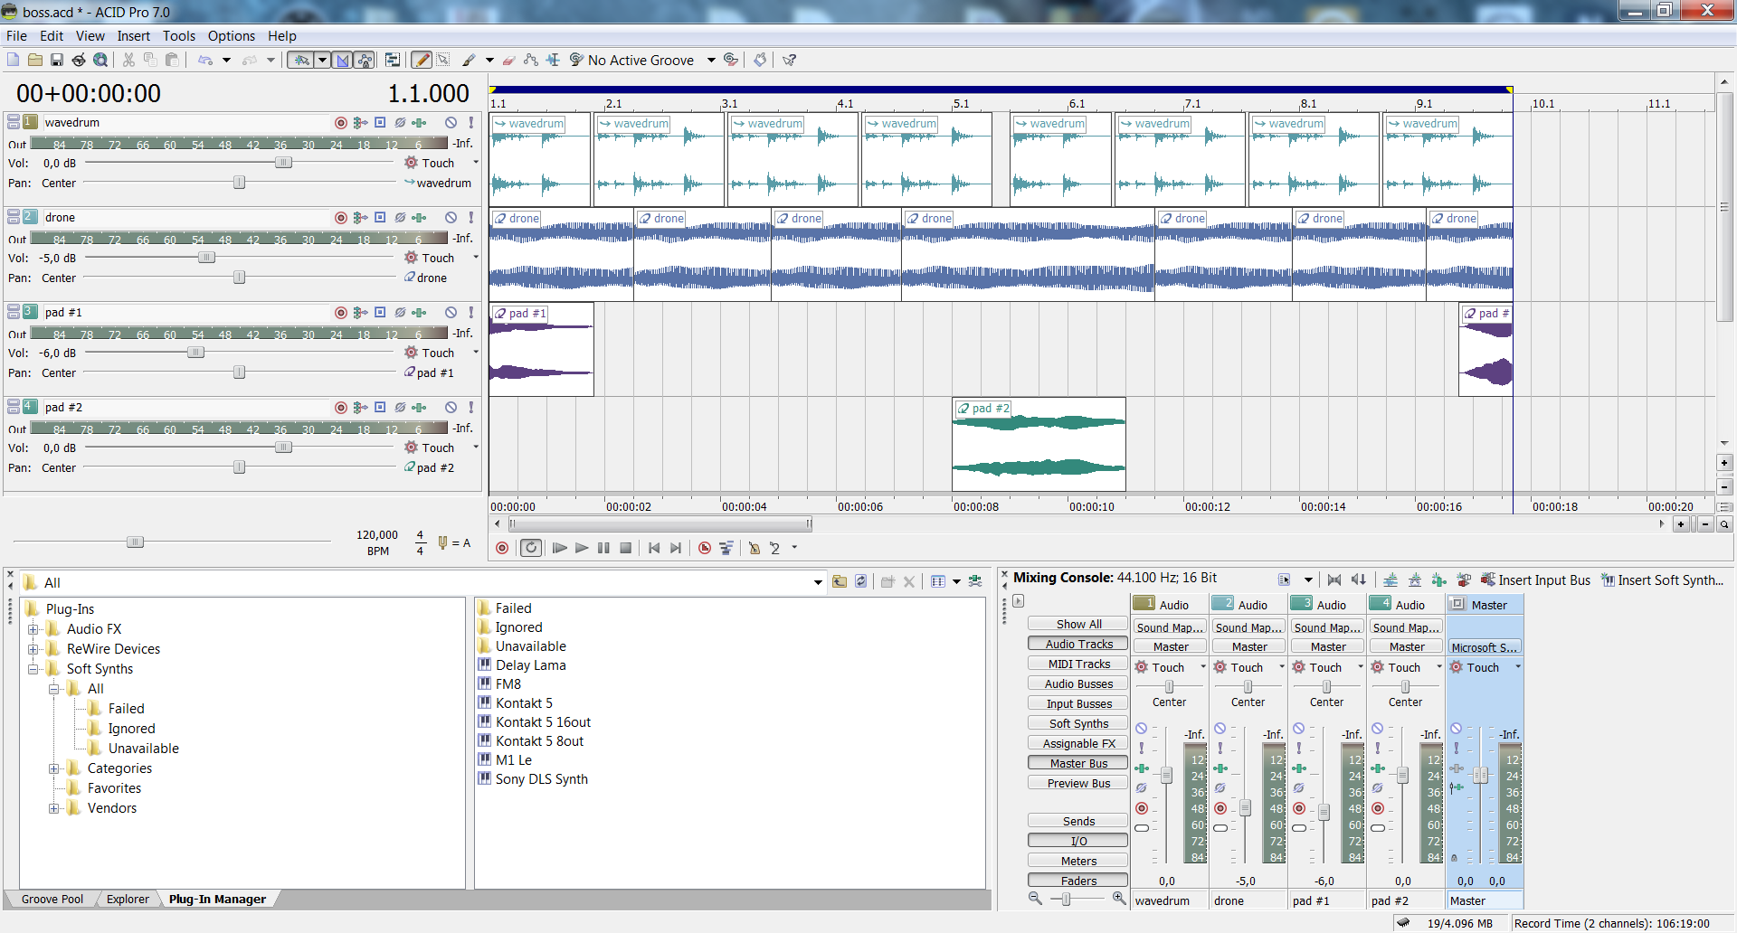Click the Stop transport button
The image size is (1737, 933).
pyautogui.click(x=625, y=548)
